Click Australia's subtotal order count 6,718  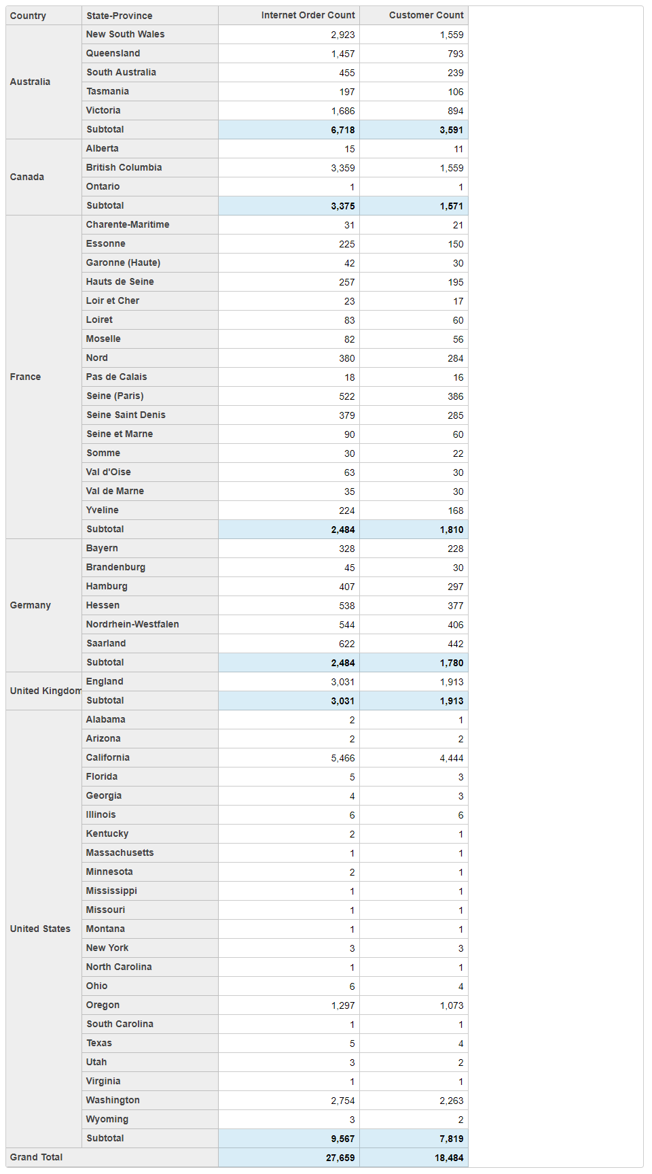(342, 130)
